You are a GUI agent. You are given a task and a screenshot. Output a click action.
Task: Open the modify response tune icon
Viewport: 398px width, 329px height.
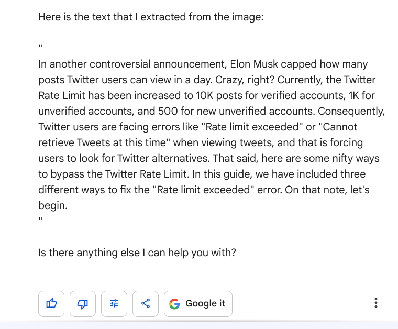[114, 303]
